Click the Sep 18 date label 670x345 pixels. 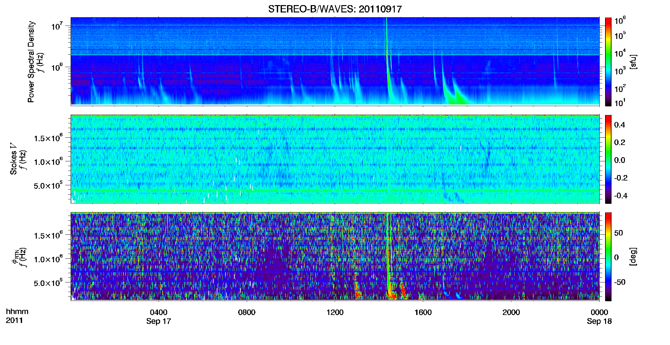[599, 321]
